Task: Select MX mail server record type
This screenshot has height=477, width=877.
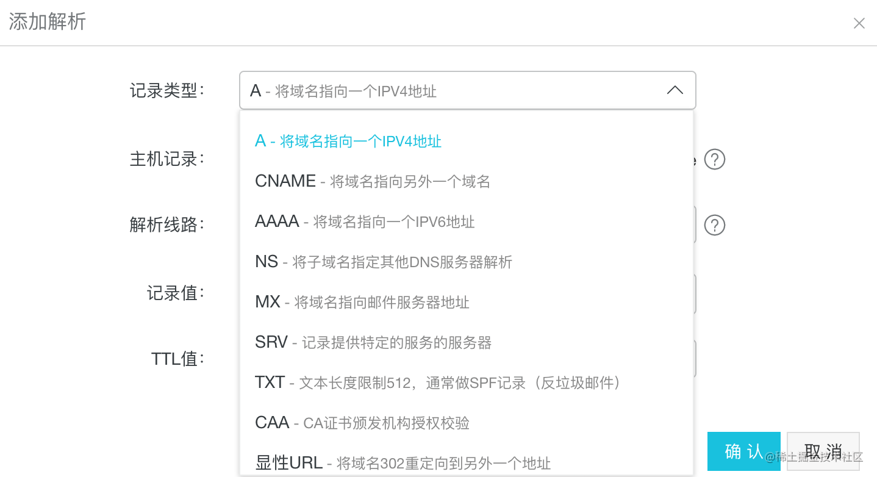Action: tap(362, 303)
